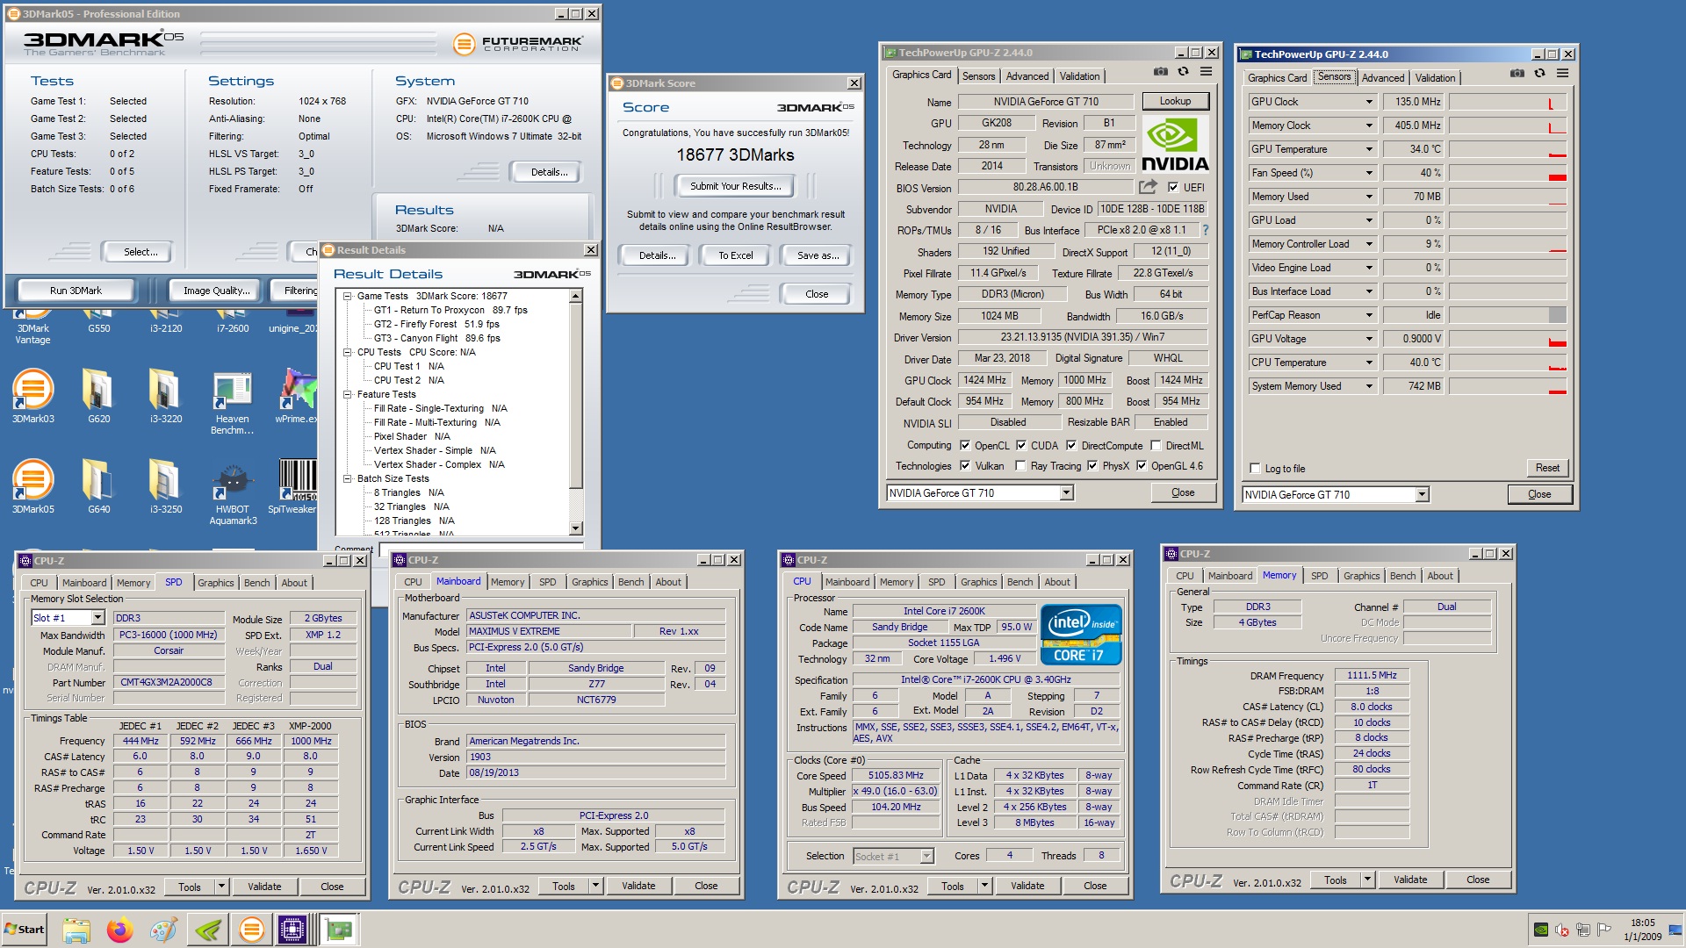This screenshot has width=1686, height=948.
Task: Open the hamburger menu in GPU-Z Sensors window
Action: [x=1563, y=74]
